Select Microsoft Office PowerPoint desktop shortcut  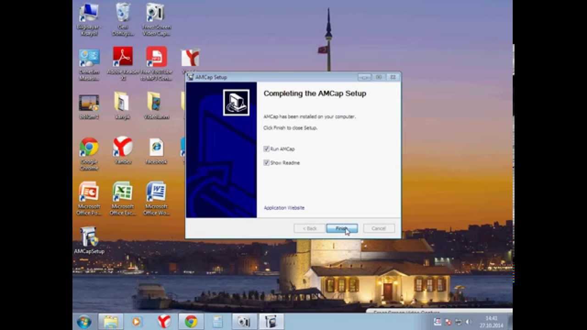pyautogui.click(x=89, y=198)
